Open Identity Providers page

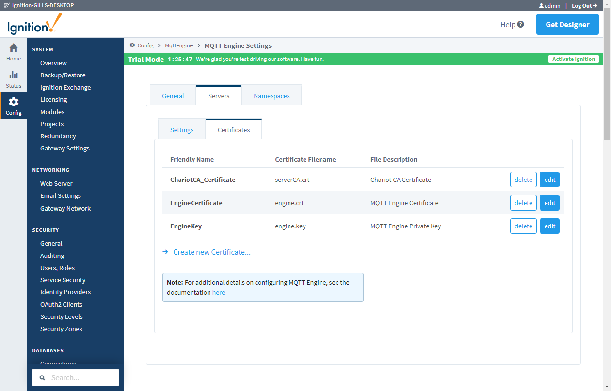(x=65, y=292)
